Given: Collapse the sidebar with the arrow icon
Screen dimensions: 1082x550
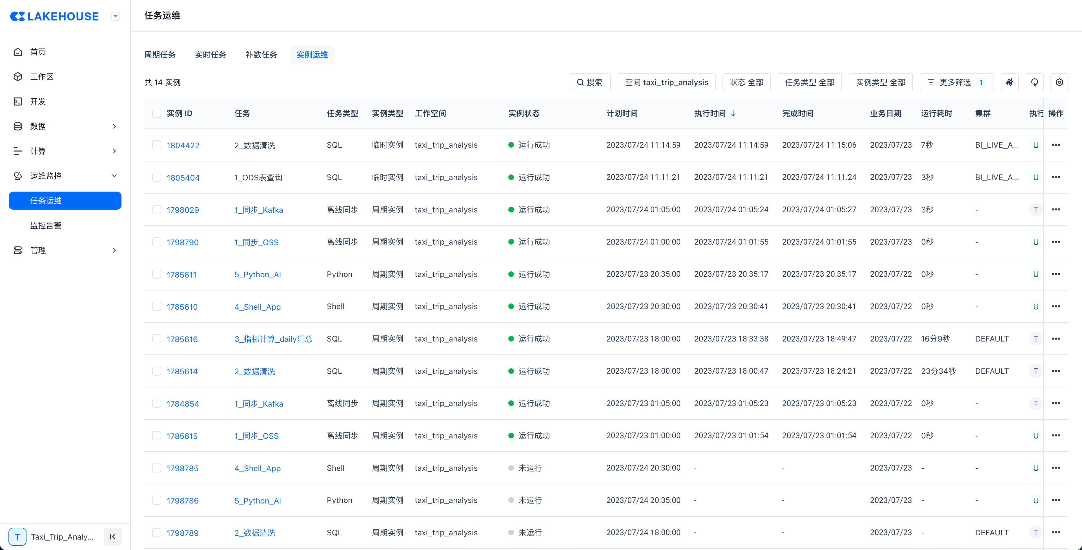Looking at the screenshot, I should coord(113,536).
